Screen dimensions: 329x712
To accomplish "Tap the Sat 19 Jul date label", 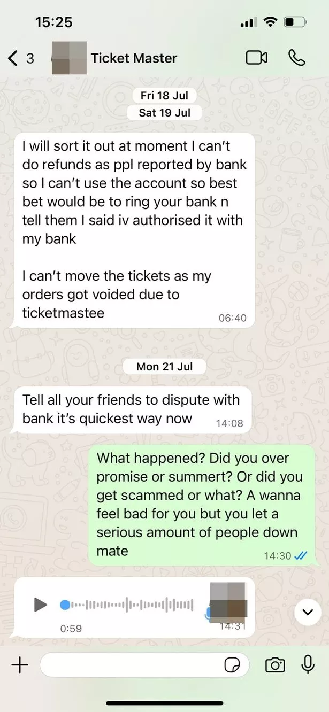I will (164, 113).
